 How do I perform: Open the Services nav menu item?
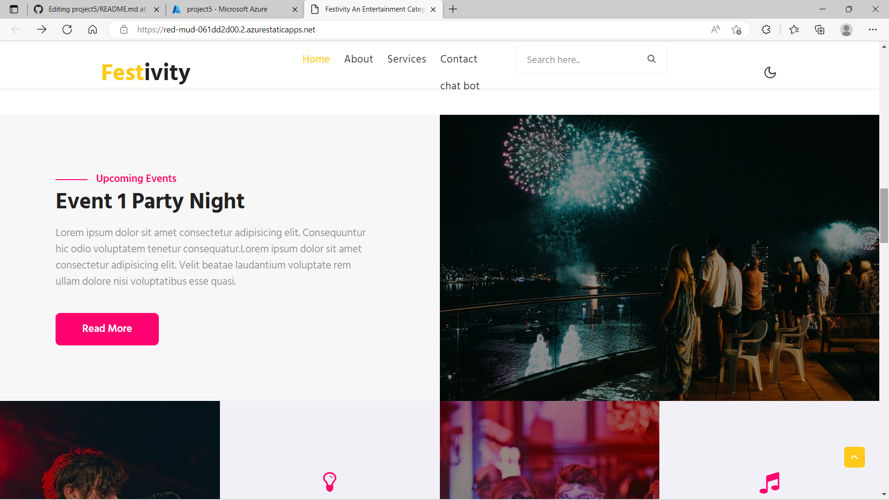click(x=407, y=59)
